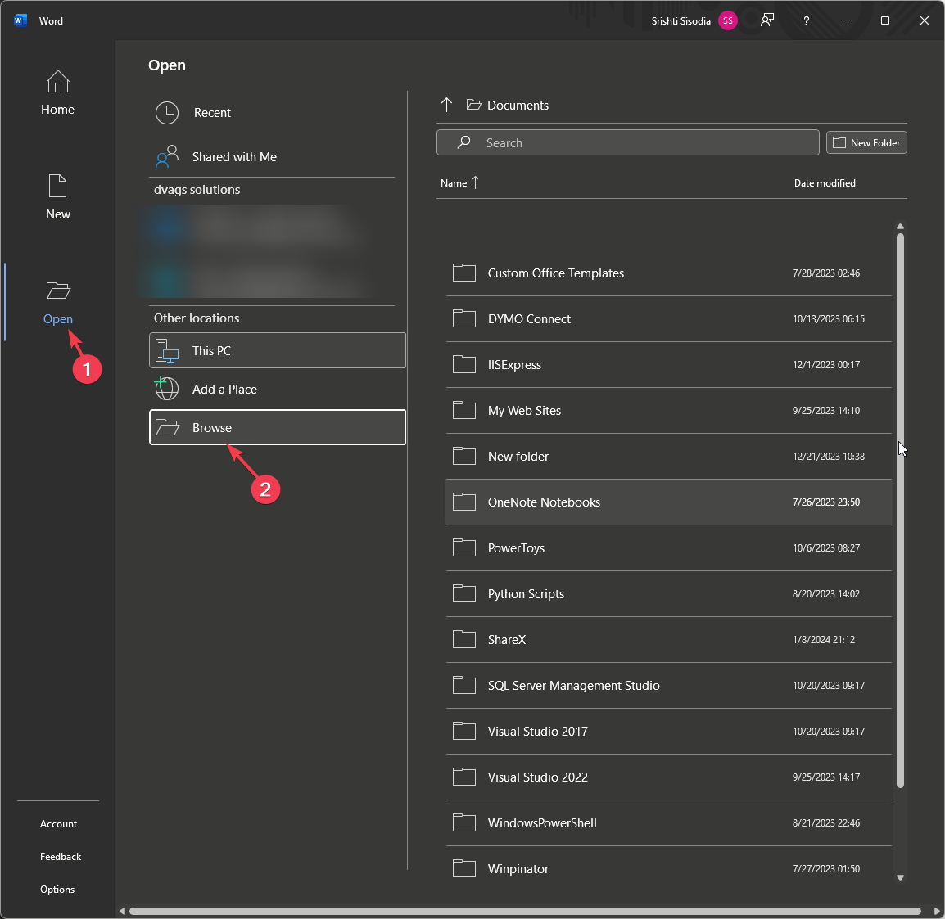Click the Documents folder icon in breadcrumb
The height and width of the screenshot is (919, 945).
tap(473, 105)
